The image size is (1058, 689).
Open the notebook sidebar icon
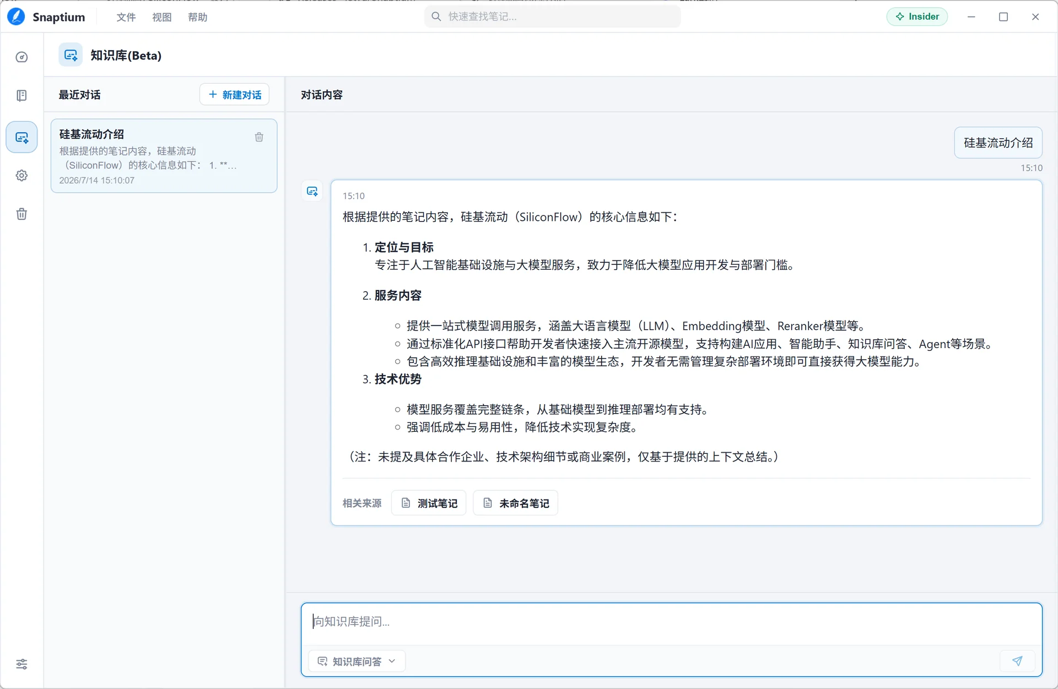[x=21, y=96]
